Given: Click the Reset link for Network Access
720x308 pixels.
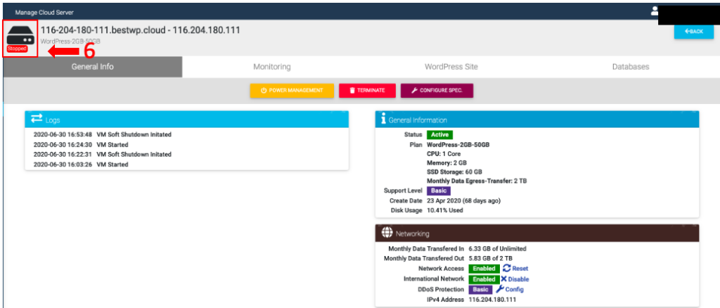Looking at the screenshot, I should (x=520, y=269).
